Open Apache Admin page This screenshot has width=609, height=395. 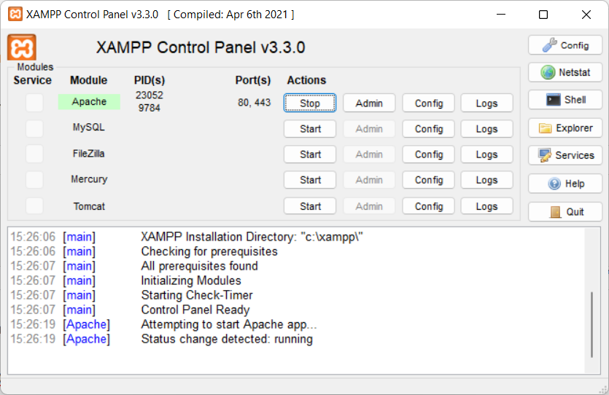point(369,103)
